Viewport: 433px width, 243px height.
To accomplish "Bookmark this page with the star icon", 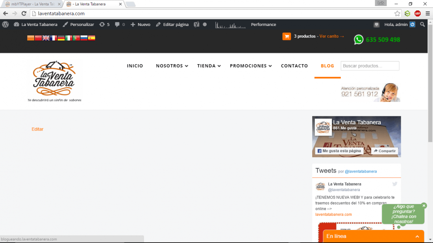I will pos(397,13).
